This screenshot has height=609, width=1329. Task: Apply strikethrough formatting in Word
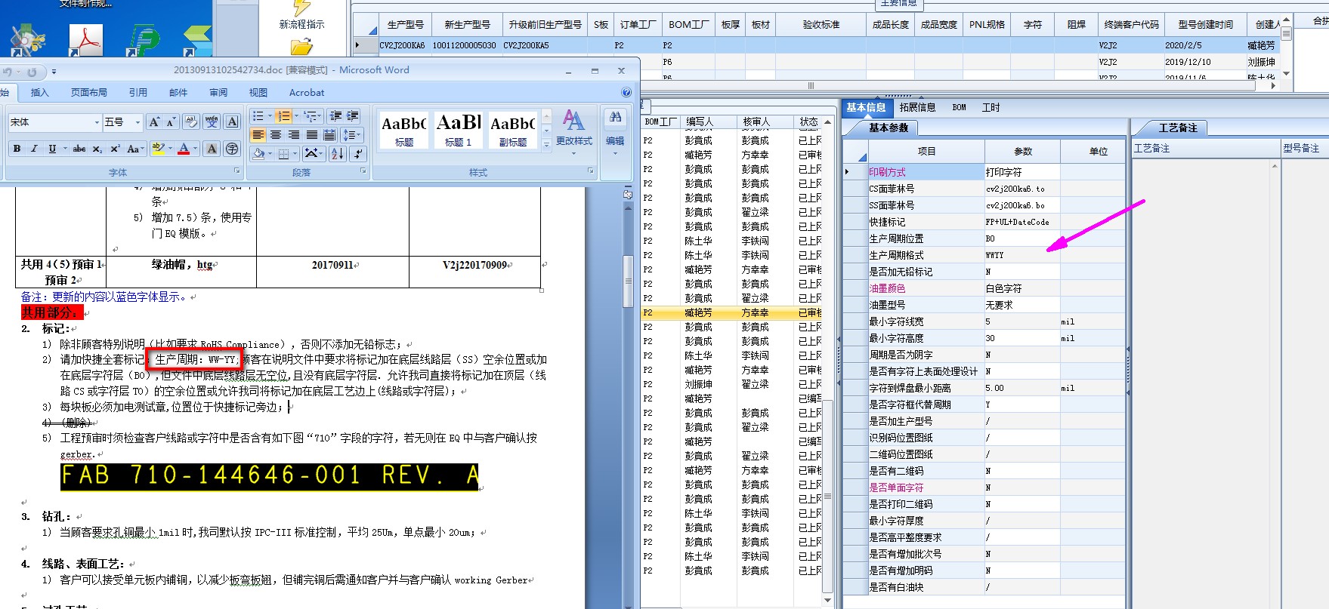click(79, 149)
